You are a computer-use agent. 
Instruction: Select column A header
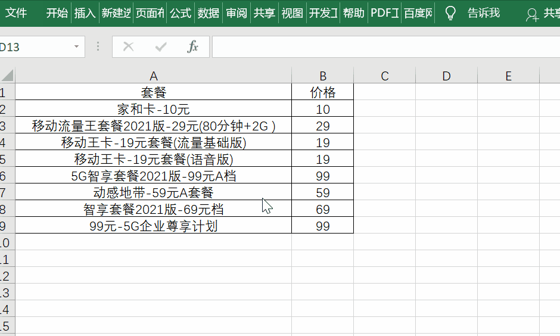tap(154, 76)
